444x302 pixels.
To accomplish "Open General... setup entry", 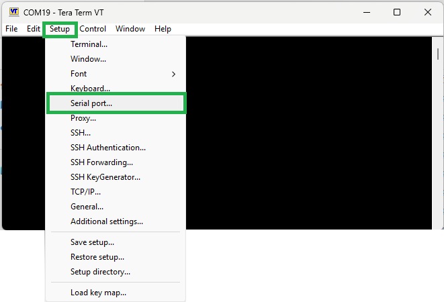I will coord(116,207).
